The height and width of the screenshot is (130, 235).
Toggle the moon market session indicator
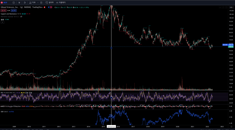point(49,7)
